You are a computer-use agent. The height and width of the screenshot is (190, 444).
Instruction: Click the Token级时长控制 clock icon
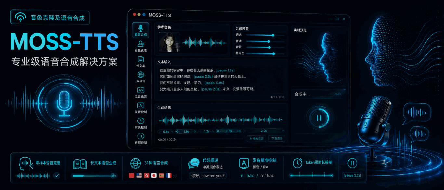click(x=297, y=163)
